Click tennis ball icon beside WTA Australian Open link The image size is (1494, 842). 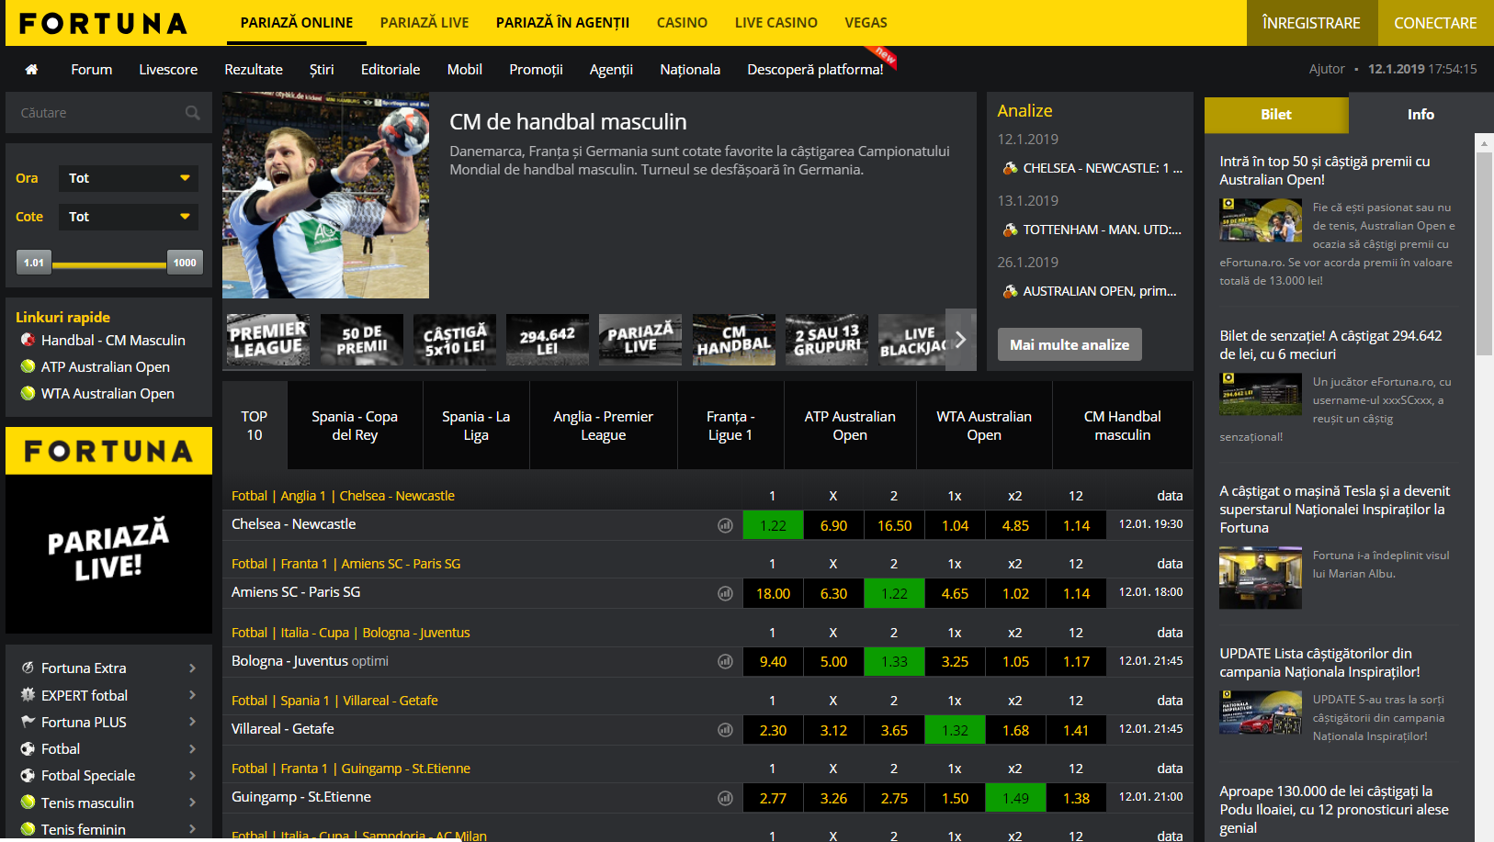[x=28, y=393]
